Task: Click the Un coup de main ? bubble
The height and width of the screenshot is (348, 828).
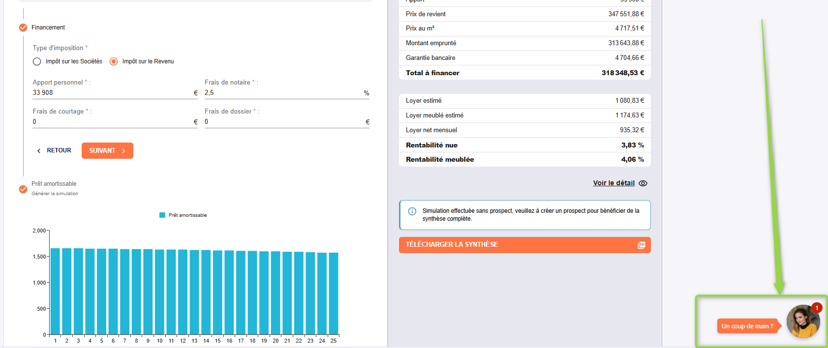Action: tap(747, 326)
